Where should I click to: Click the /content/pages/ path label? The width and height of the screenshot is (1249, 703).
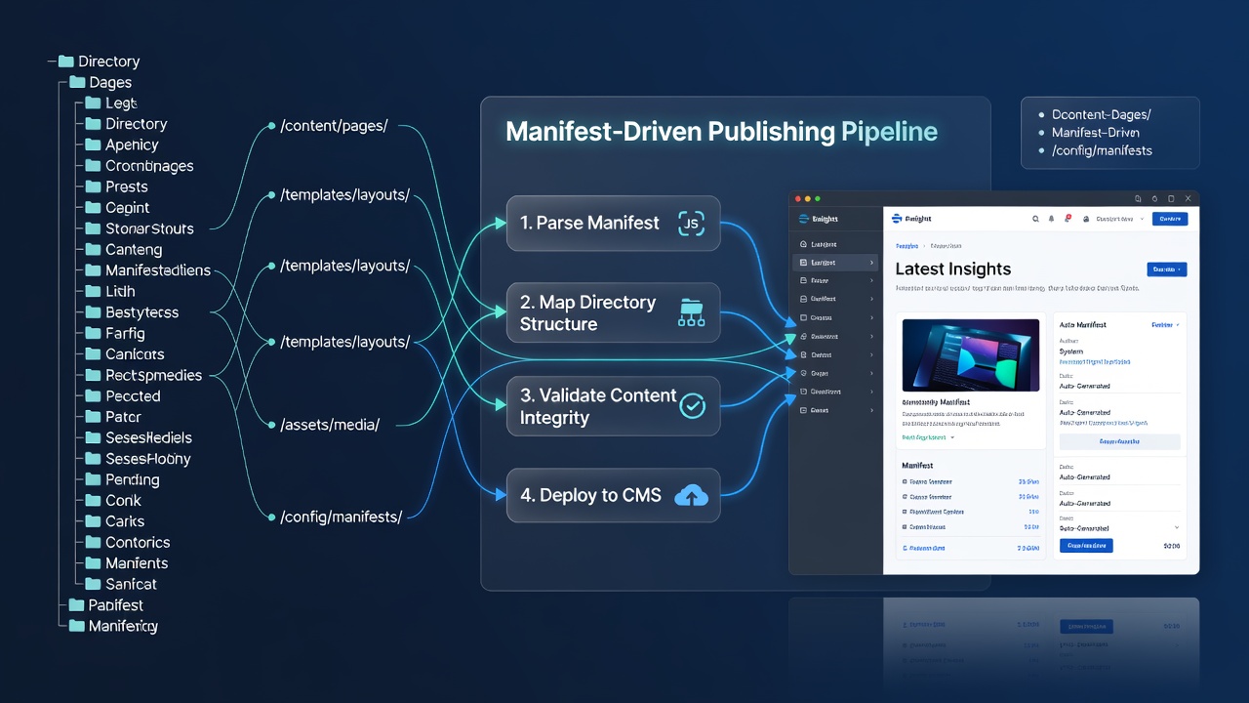coord(334,126)
